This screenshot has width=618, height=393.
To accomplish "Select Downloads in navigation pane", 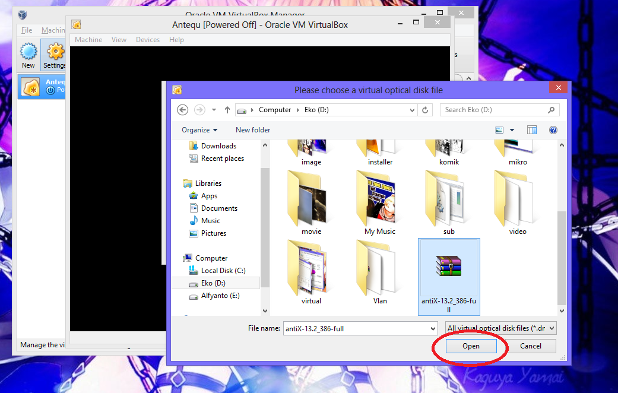I will (218, 146).
